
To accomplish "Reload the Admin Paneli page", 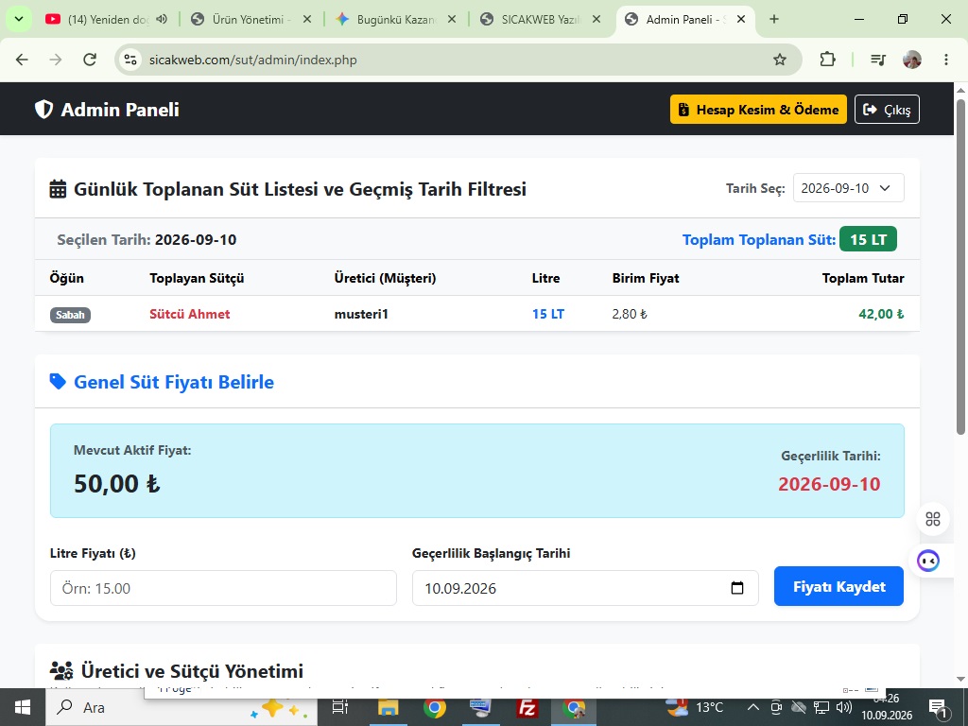I will (x=90, y=60).
